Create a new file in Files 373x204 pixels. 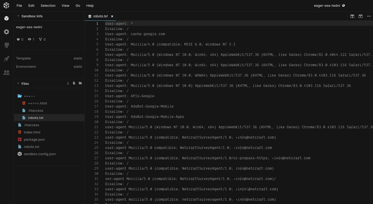74,83
